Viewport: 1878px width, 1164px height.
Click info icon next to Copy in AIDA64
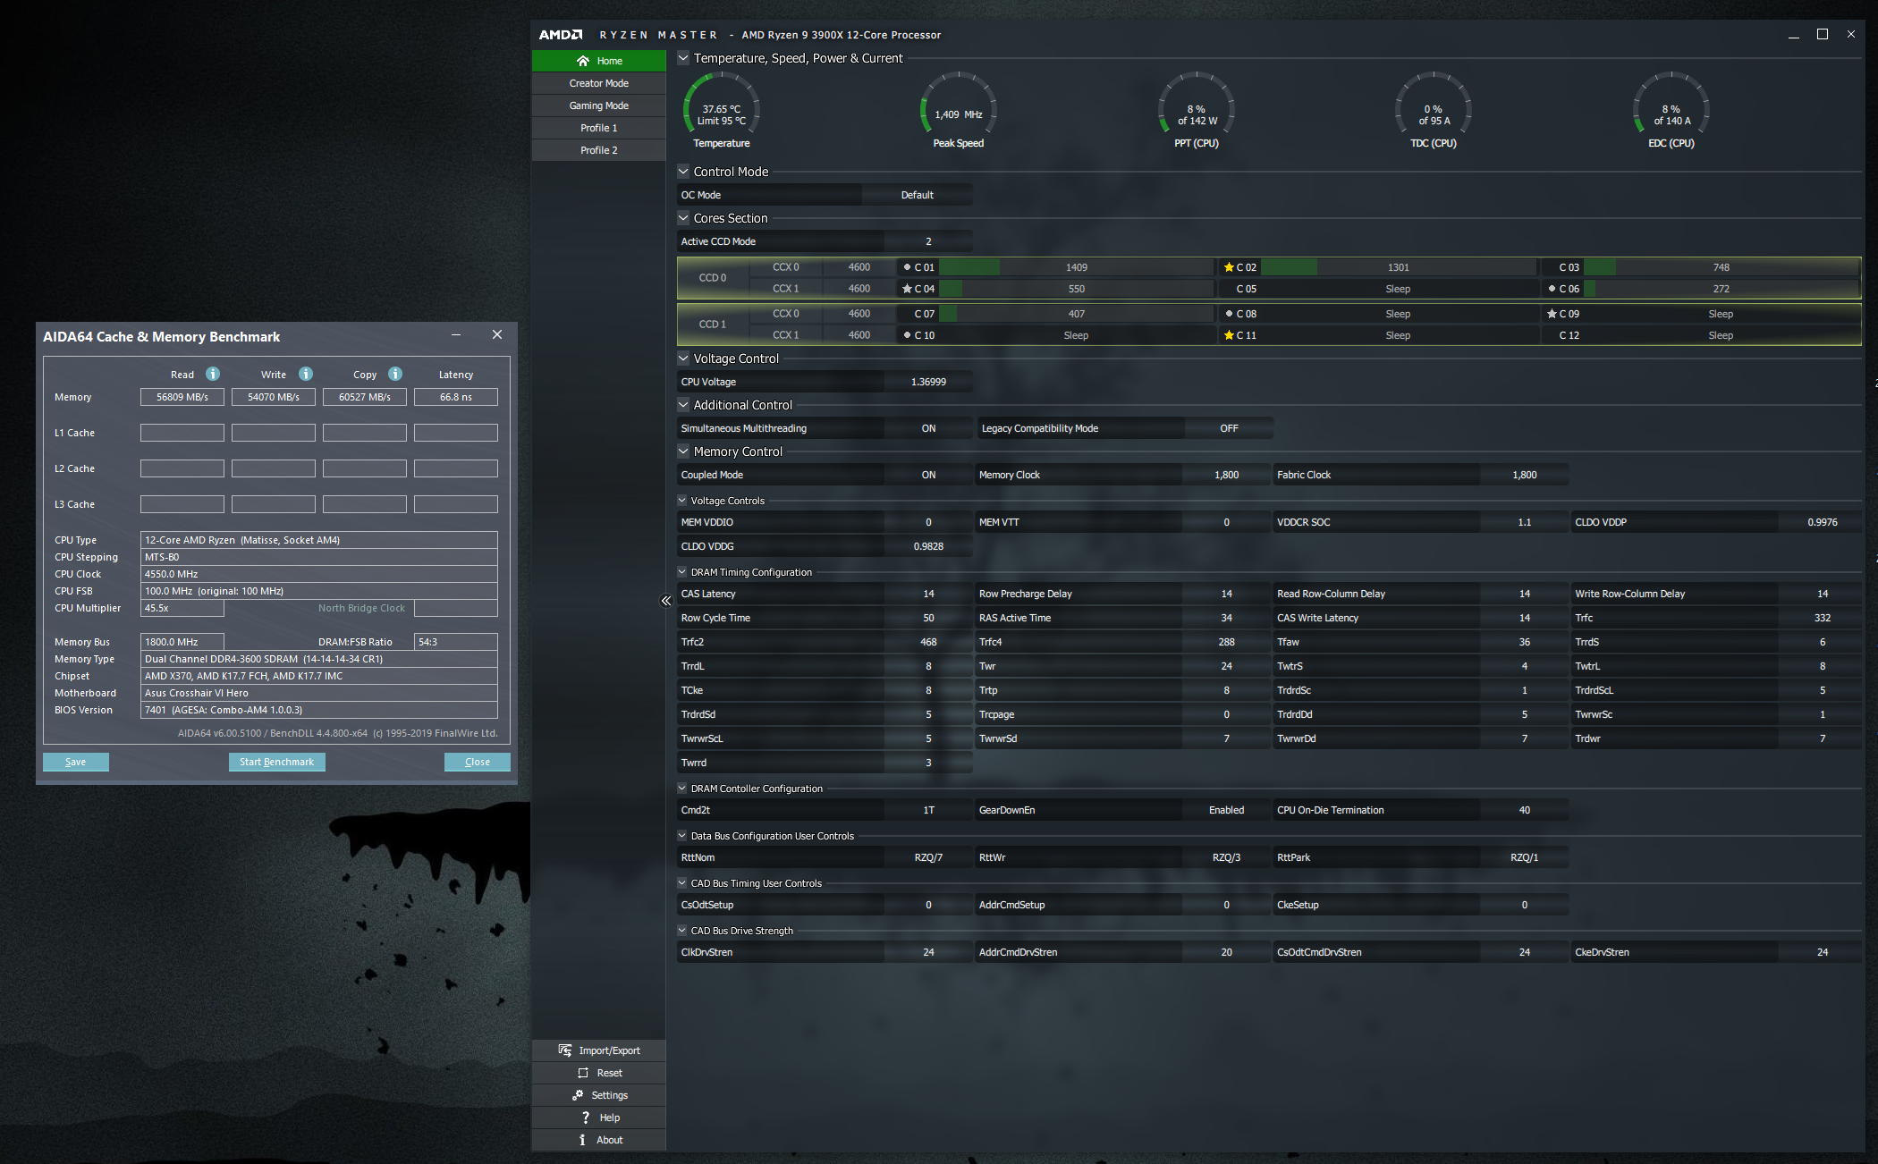(395, 374)
